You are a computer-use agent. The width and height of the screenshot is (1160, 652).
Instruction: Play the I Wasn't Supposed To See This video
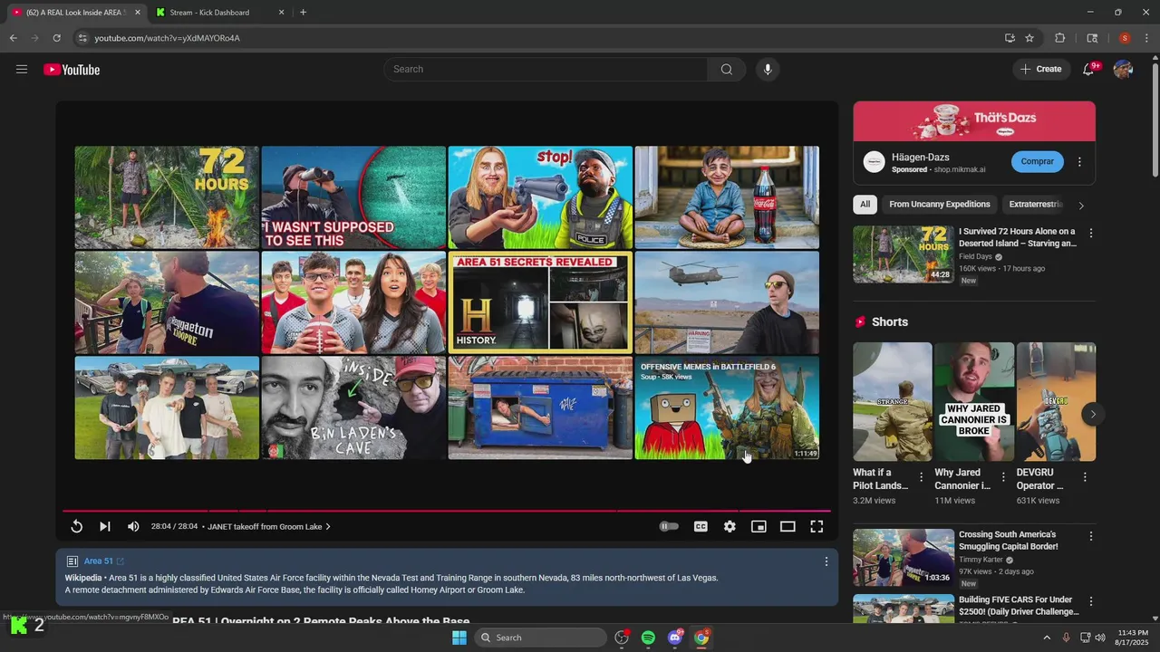(353, 197)
